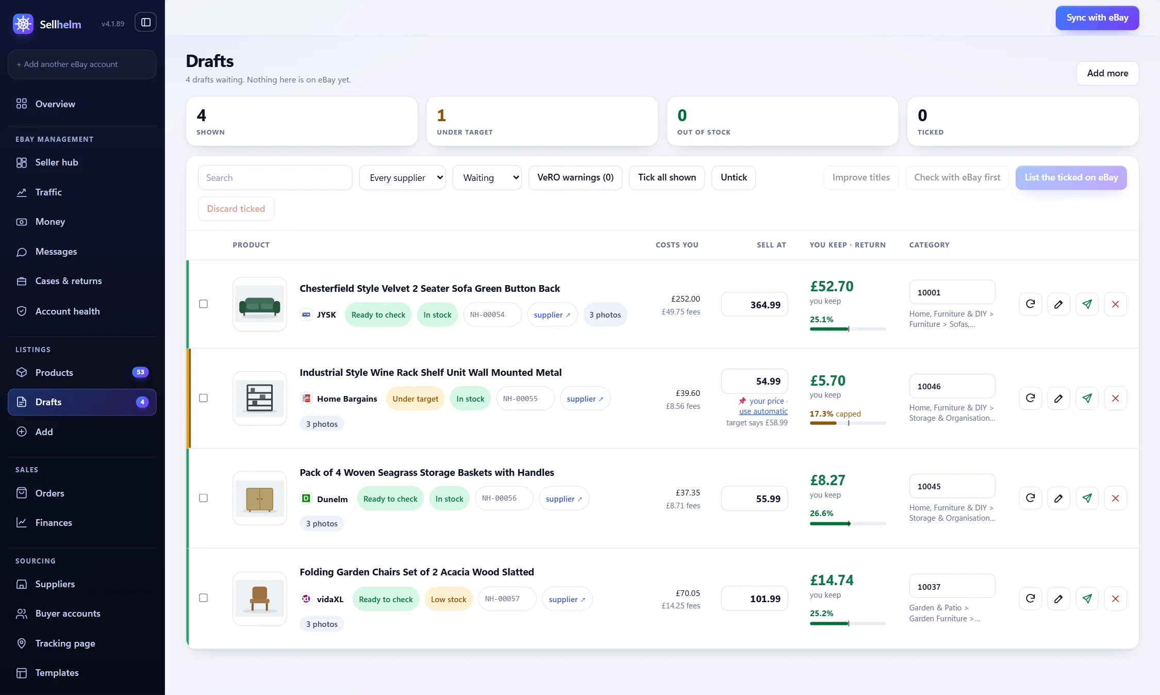The height and width of the screenshot is (695, 1160).
Task: Click the Search input field
Action: coord(275,178)
